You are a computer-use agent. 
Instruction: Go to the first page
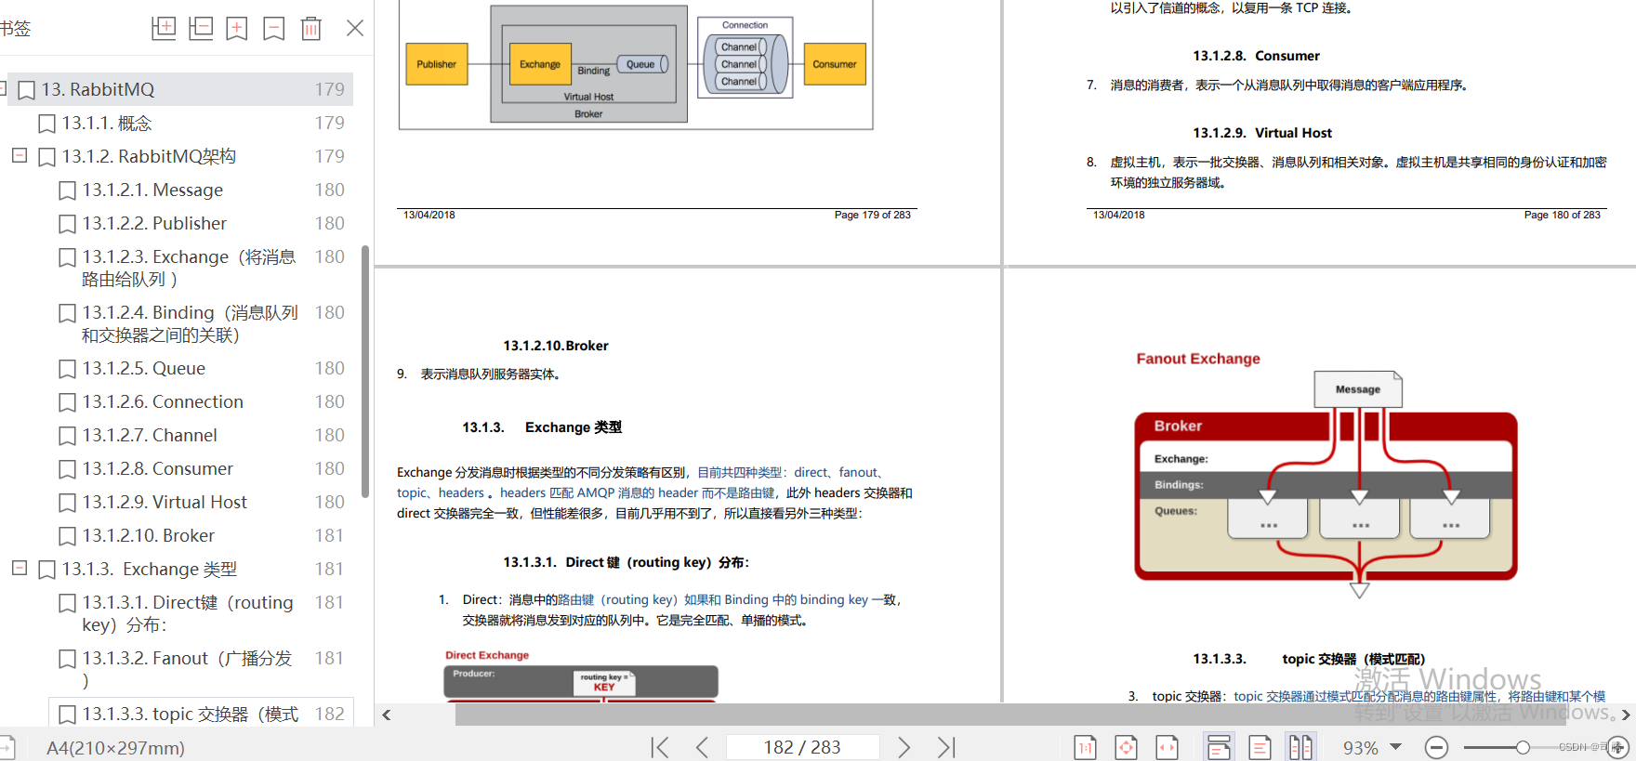pos(660,747)
